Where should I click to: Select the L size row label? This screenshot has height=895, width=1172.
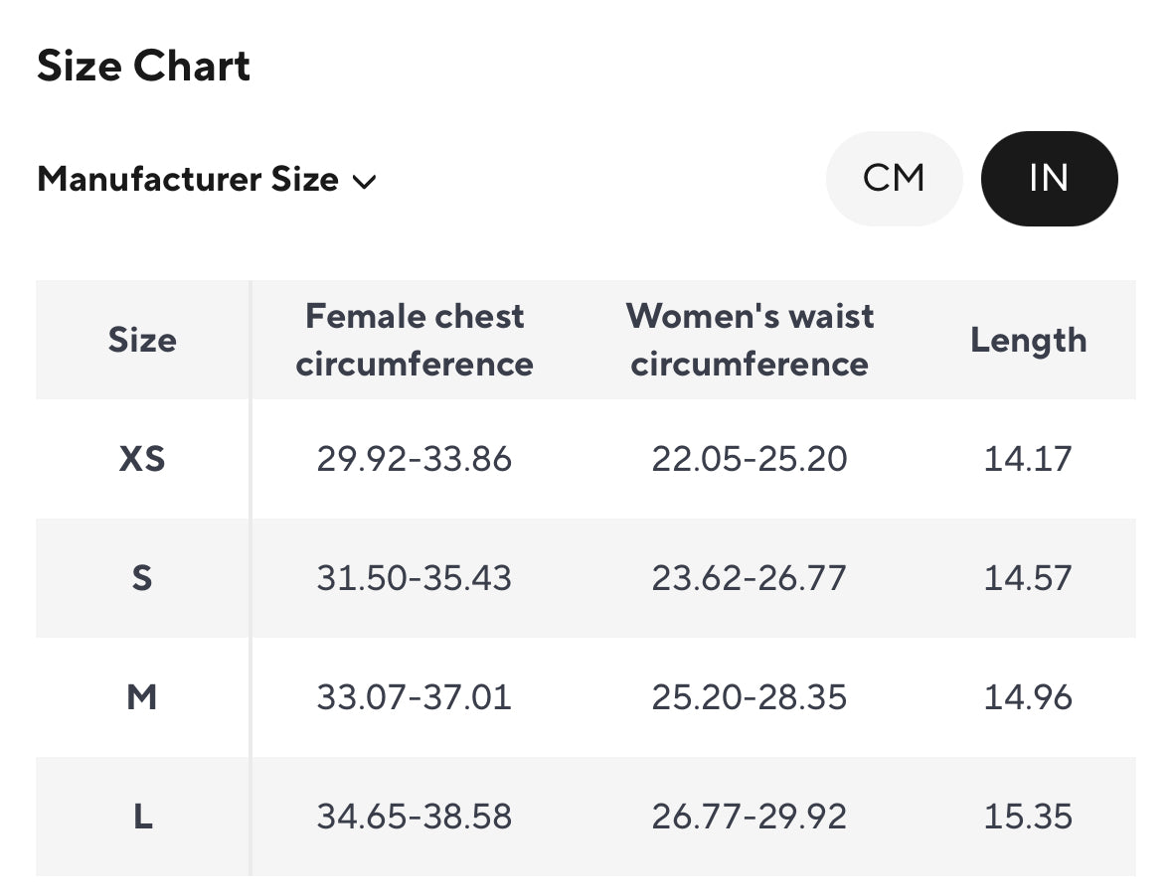coord(142,817)
